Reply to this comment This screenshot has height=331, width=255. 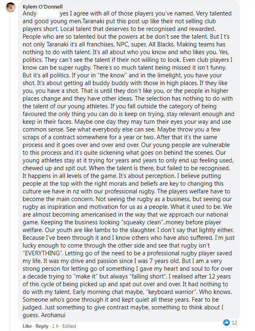click(x=41, y=326)
